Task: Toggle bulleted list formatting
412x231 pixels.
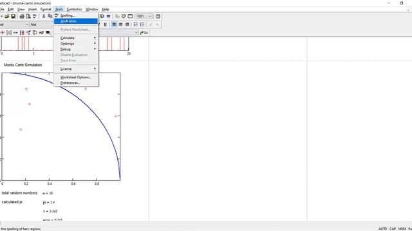Action: 136,24
